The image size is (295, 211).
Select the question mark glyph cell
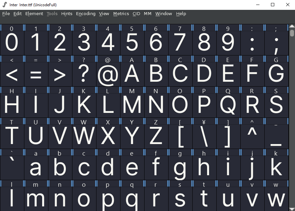[x=84, y=74]
